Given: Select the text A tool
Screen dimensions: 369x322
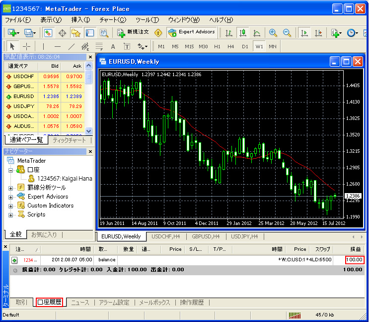Looking at the screenshot, I should (x=113, y=46).
